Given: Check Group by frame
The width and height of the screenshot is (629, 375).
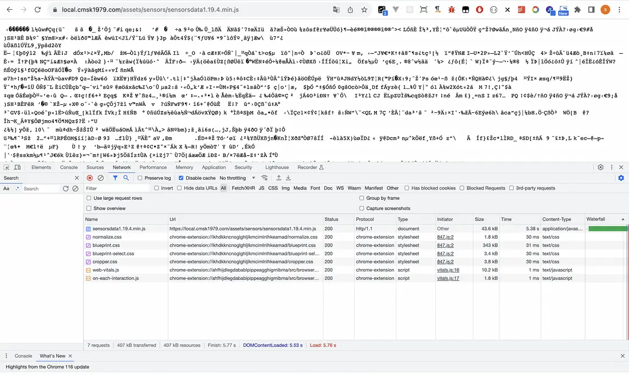Looking at the screenshot, I should click(361, 198).
